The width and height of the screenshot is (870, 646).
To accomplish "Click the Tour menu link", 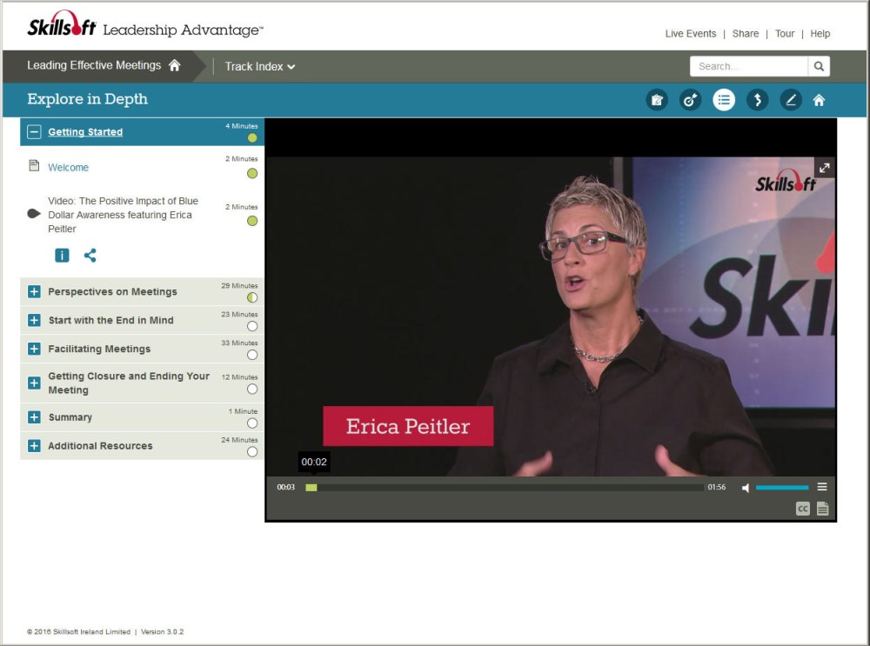I will [x=784, y=34].
